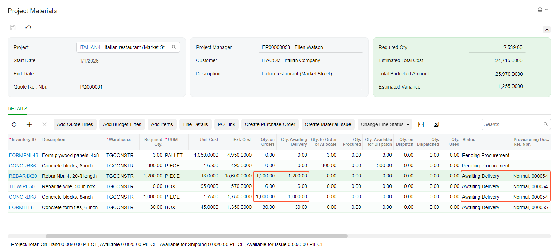The height and width of the screenshot is (250, 558).
Task: Sort by Qty. Available for Dispatch header
Action: (378, 142)
